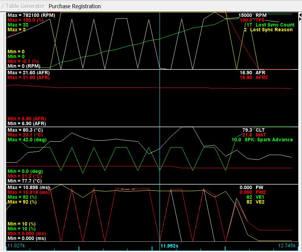Select the white PW pulse width label
Screen dimensions: 302x252
[259, 187]
